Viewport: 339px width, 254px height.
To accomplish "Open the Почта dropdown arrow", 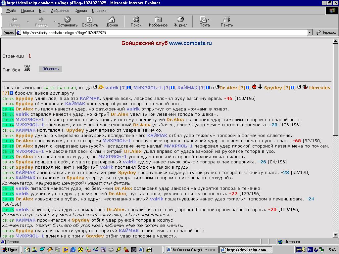I will click(209, 19).
